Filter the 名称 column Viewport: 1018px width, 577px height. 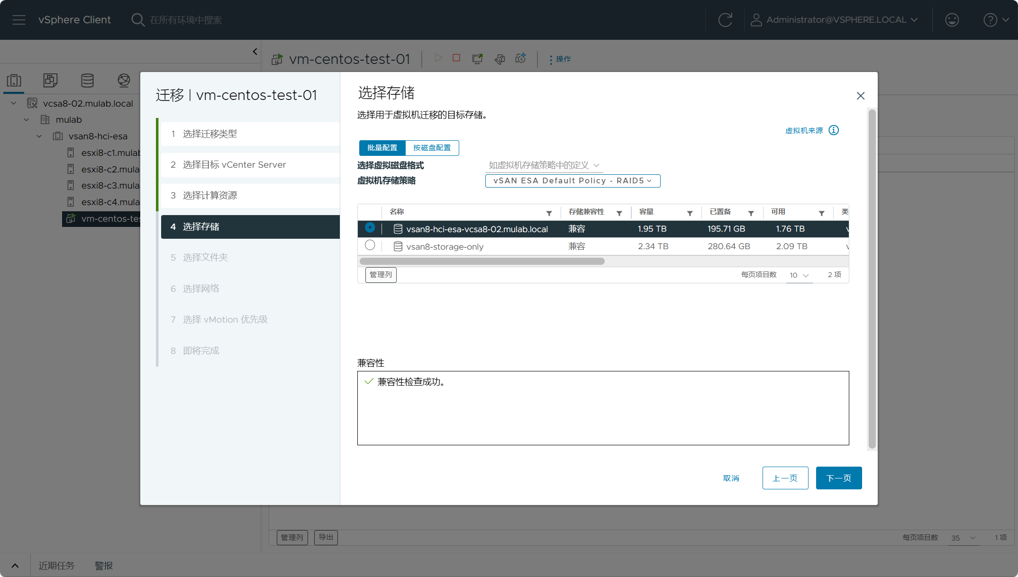pos(549,213)
